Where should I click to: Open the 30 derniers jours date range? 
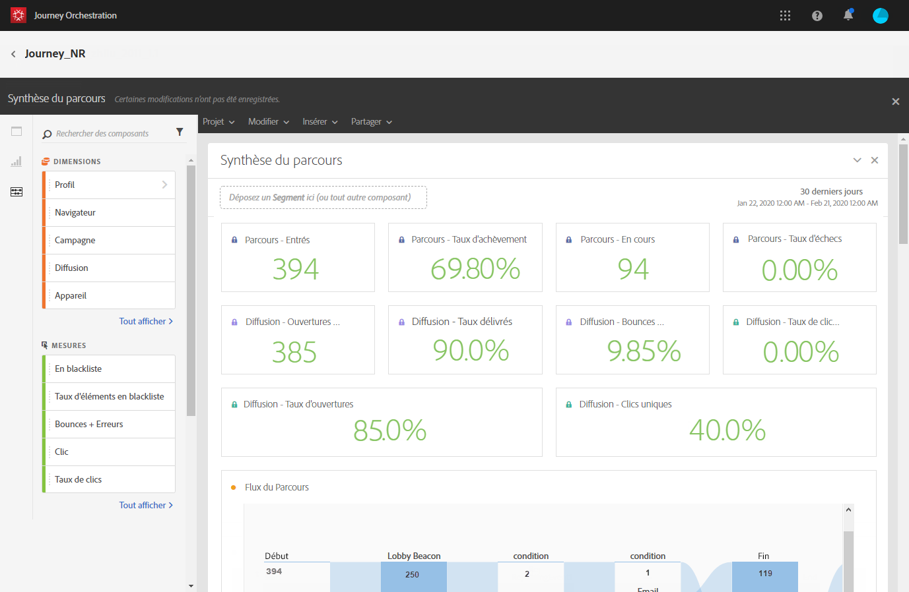[807, 197]
